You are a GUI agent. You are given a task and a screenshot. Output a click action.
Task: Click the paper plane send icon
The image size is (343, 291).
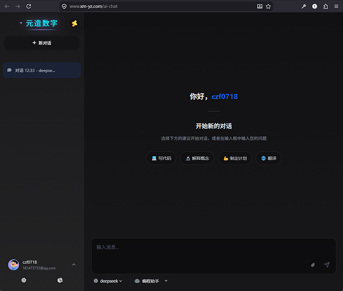[x=327, y=265]
